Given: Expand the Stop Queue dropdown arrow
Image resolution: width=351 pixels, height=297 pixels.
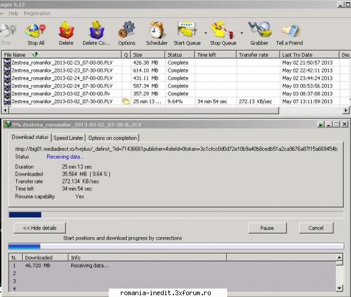Looking at the screenshot, I should 242,33.
